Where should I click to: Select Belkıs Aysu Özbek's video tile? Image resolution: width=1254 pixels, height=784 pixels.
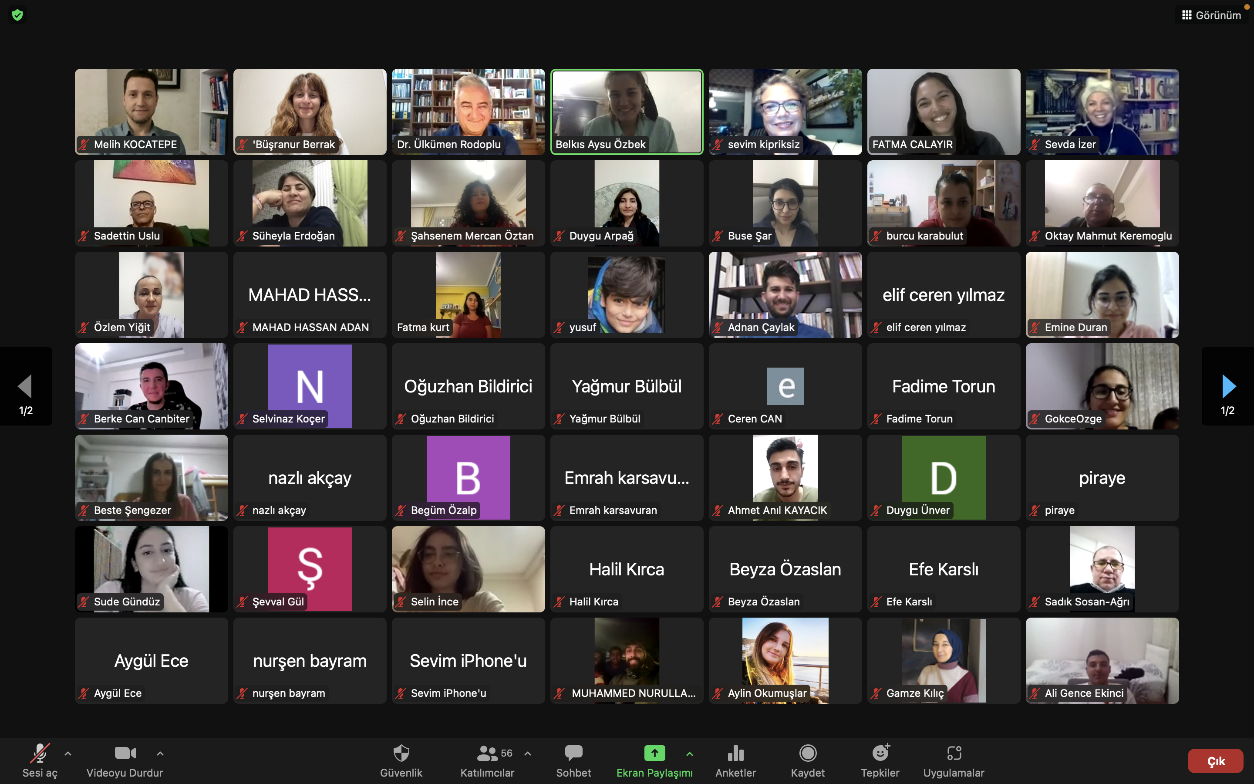point(627,112)
